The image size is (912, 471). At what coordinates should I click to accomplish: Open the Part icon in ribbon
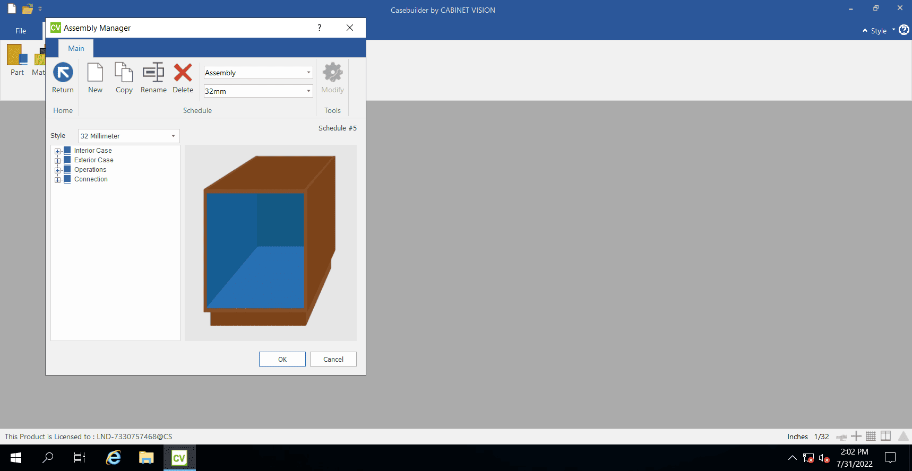(x=17, y=60)
